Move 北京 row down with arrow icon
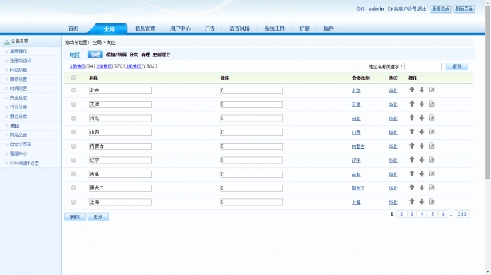 tap(422, 90)
